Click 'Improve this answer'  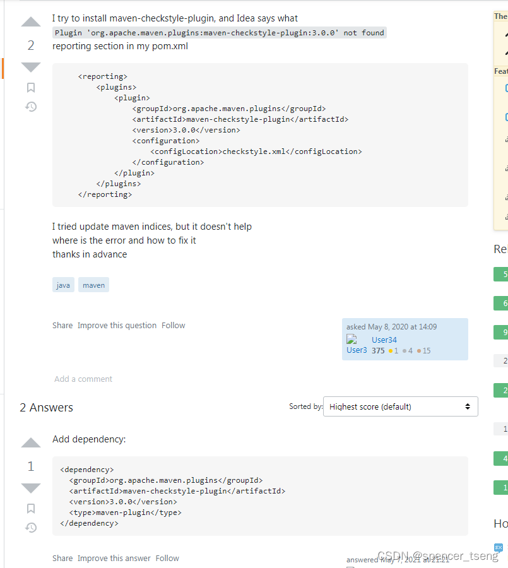click(x=114, y=558)
